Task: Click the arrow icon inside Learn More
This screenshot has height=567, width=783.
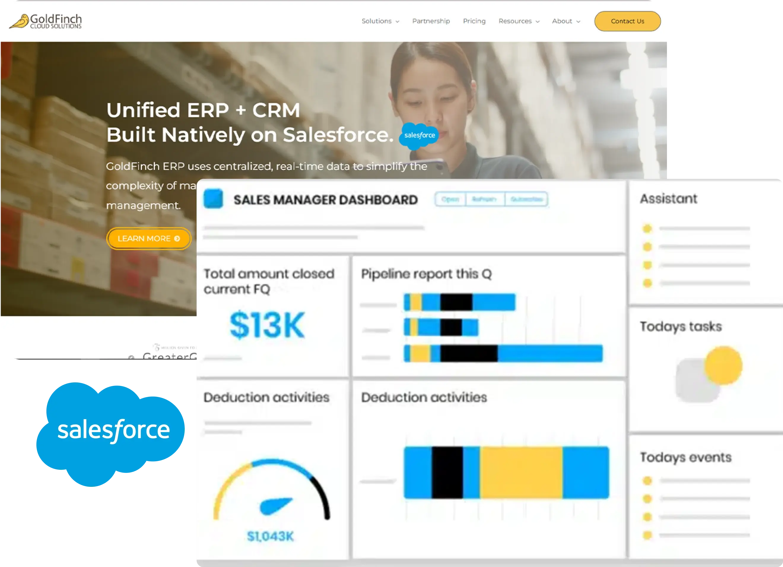Action: coord(177,239)
